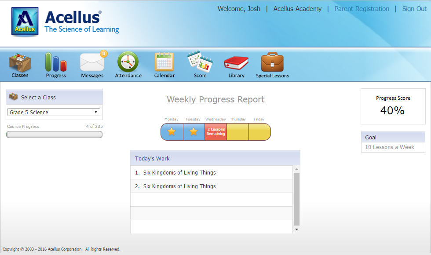Click the Course Progress bar
The width and height of the screenshot is (431, 255).
(55, 135)
